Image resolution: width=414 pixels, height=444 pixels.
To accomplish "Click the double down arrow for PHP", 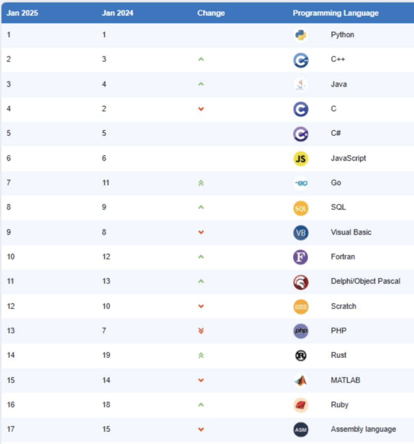I will click(x=201, y=331).
